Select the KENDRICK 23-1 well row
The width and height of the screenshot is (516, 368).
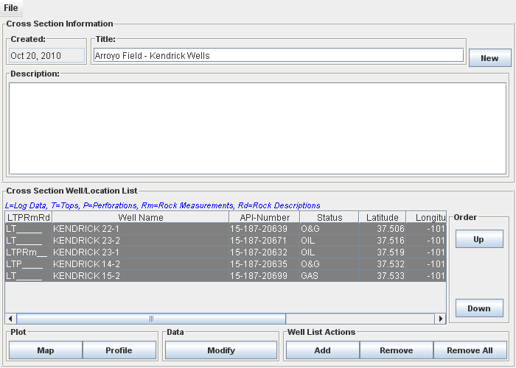pyautogui.click(x=226, y=252)
